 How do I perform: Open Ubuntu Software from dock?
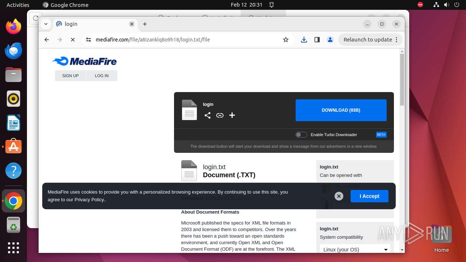point(13,147)
